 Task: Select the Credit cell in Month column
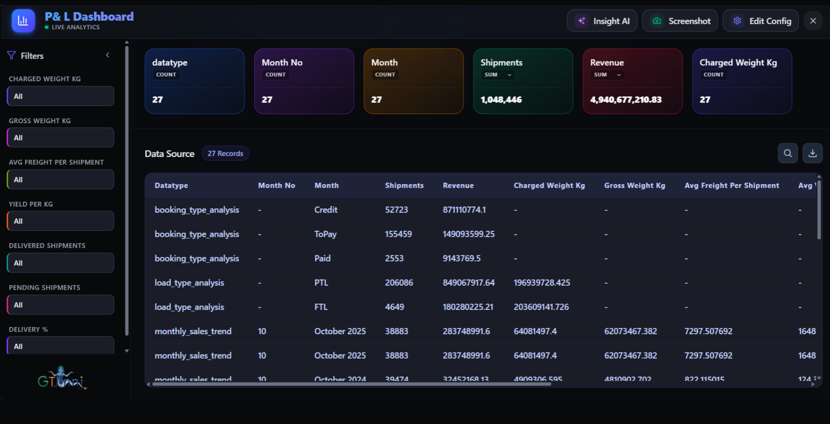click(326, 210)
